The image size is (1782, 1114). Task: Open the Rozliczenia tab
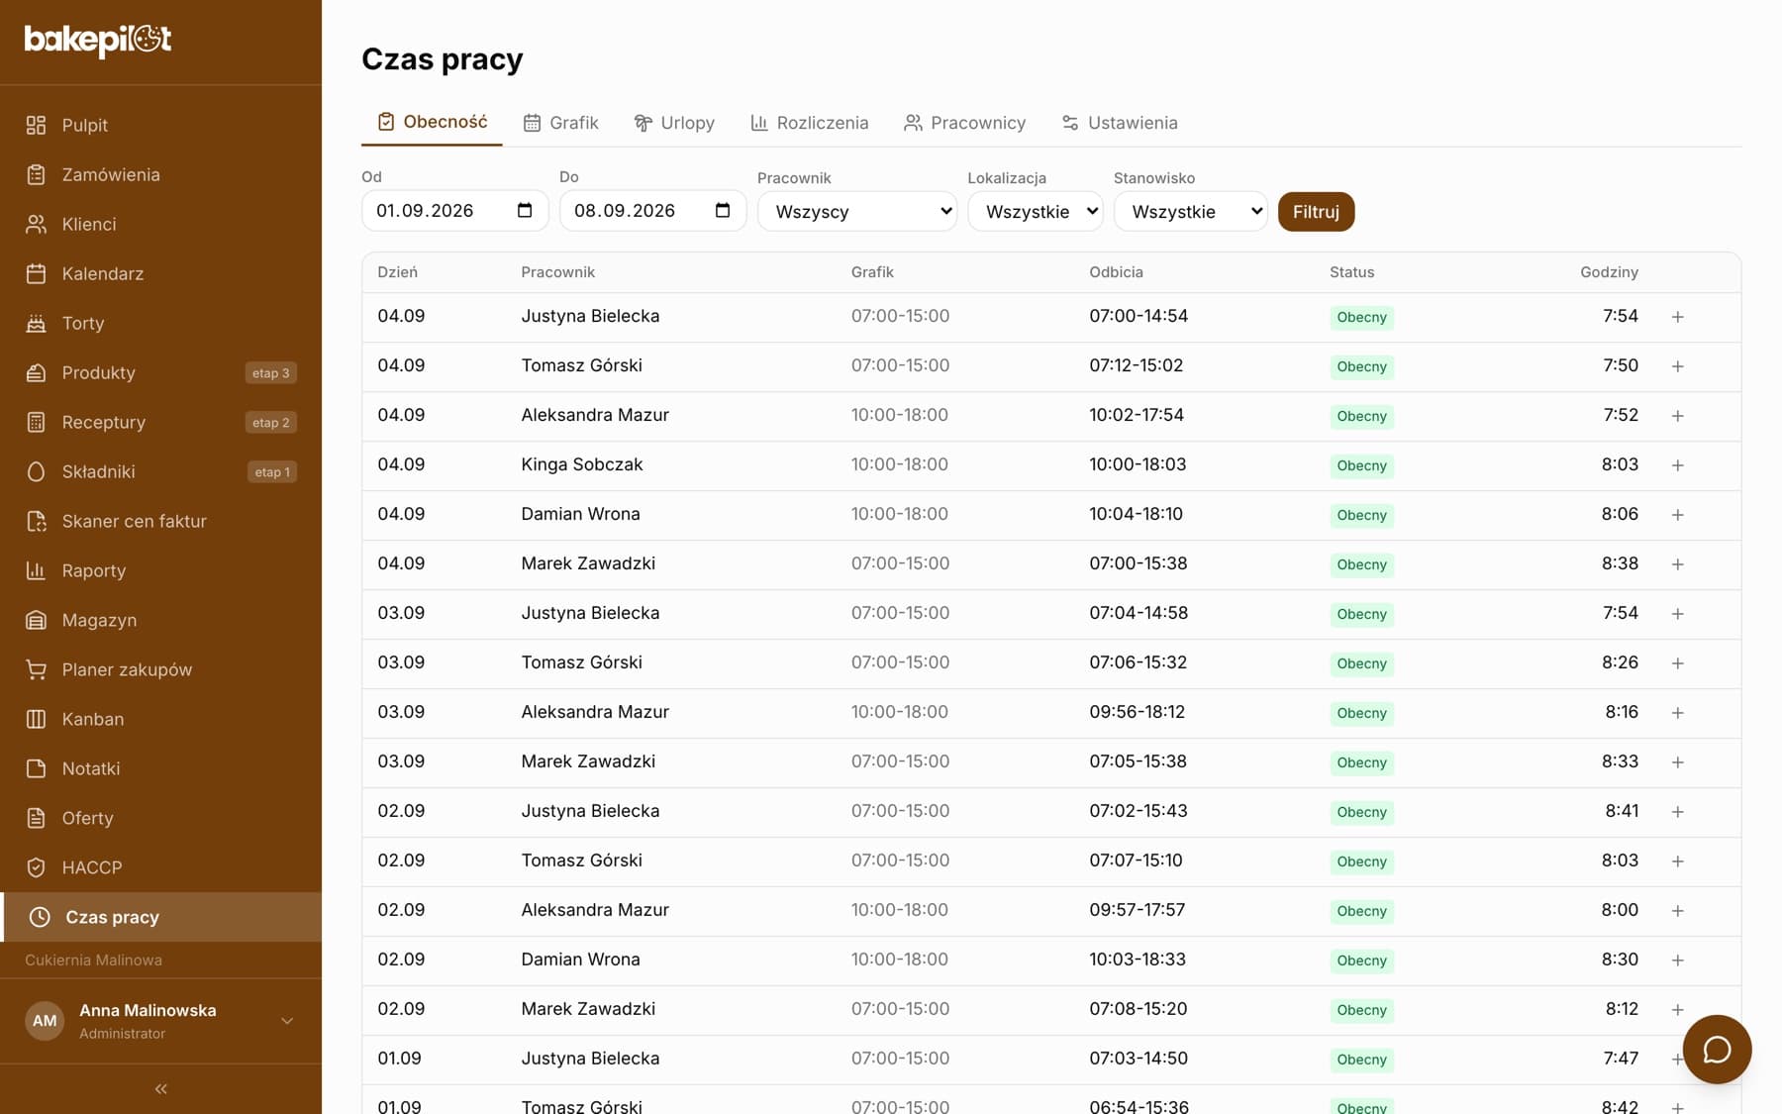[x=809, y=123]
